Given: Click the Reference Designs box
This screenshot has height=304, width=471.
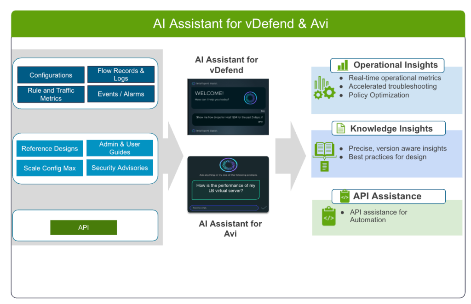Looking at the screenshot, I should point(50,148).
